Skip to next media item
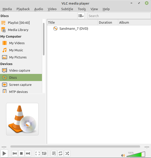The width and height of the screenshot is (151, 158). pyautogui.click(x=28, y=153)
